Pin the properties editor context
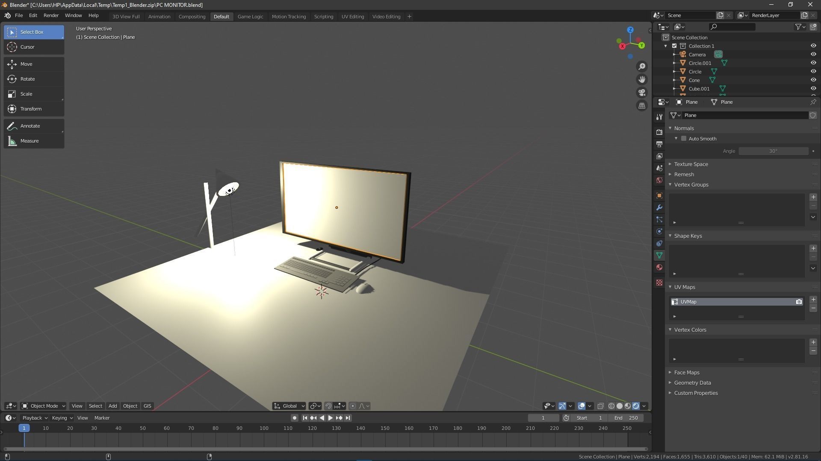 click(813, 102)
